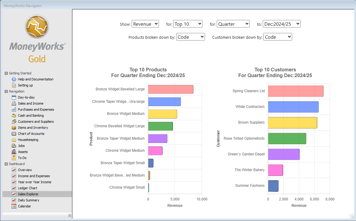Collapse the Navigation tree section
This screenshot has width=356, height=221.
(6, 91)
